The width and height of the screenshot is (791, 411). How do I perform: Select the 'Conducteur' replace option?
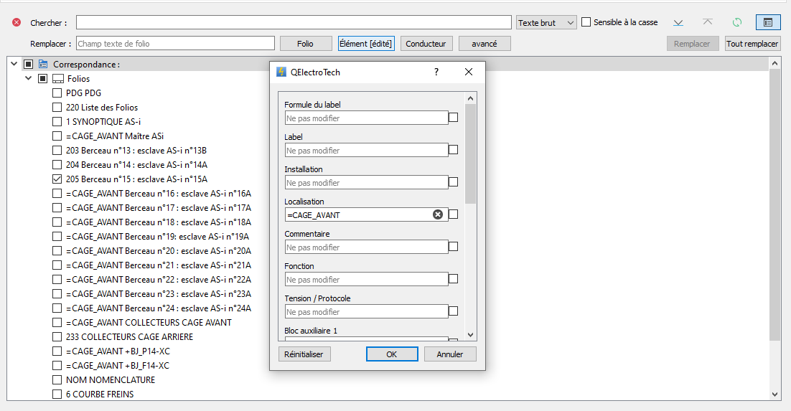[426, 44]
